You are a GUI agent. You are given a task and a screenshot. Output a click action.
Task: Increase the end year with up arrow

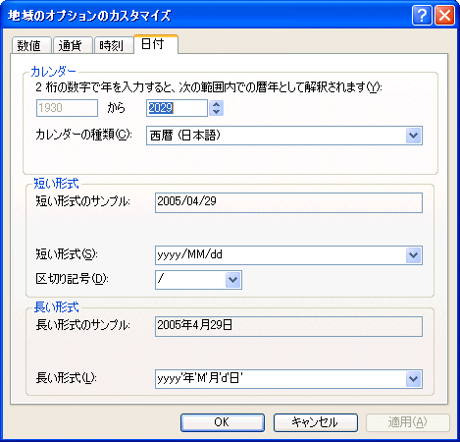click(216, 104)
